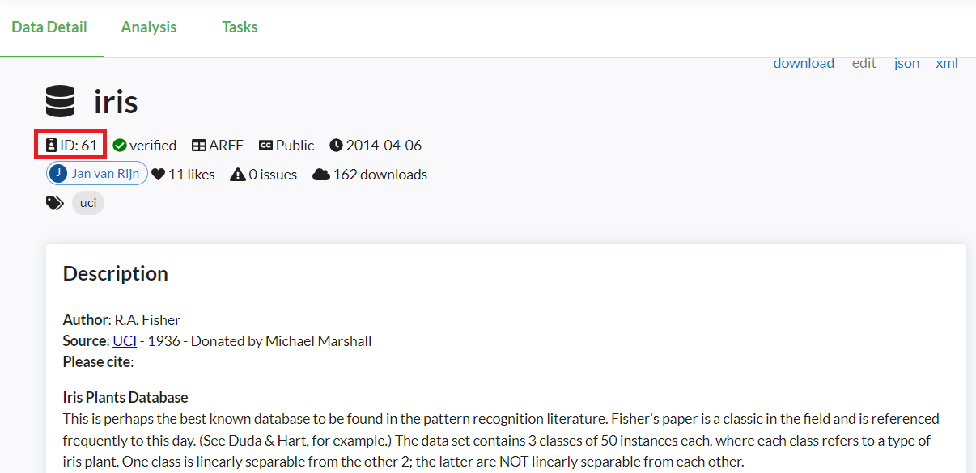Click the ID card icon
Screen dimensions: 976x473
pos(52,146)
